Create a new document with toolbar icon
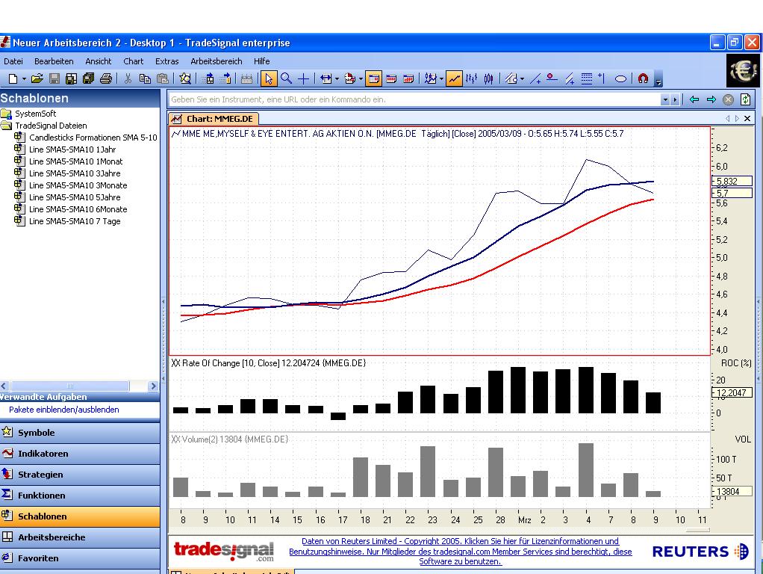 [x=13, y=78]
